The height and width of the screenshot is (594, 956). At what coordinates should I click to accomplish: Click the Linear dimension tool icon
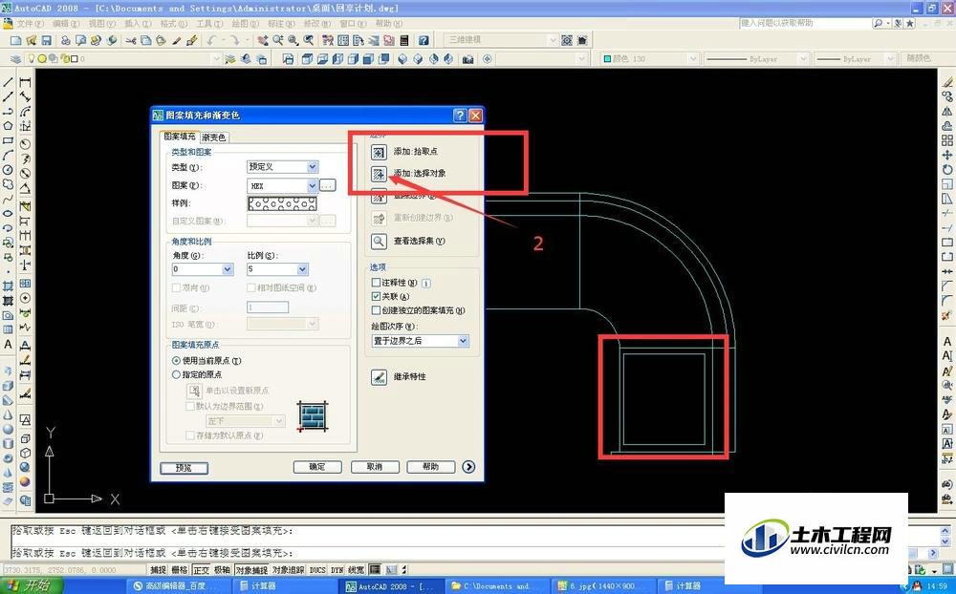tap(25, 82)
